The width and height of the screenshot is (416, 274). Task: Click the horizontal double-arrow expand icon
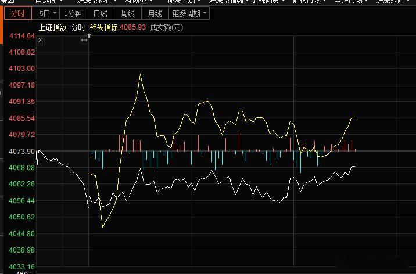[84, 40]
